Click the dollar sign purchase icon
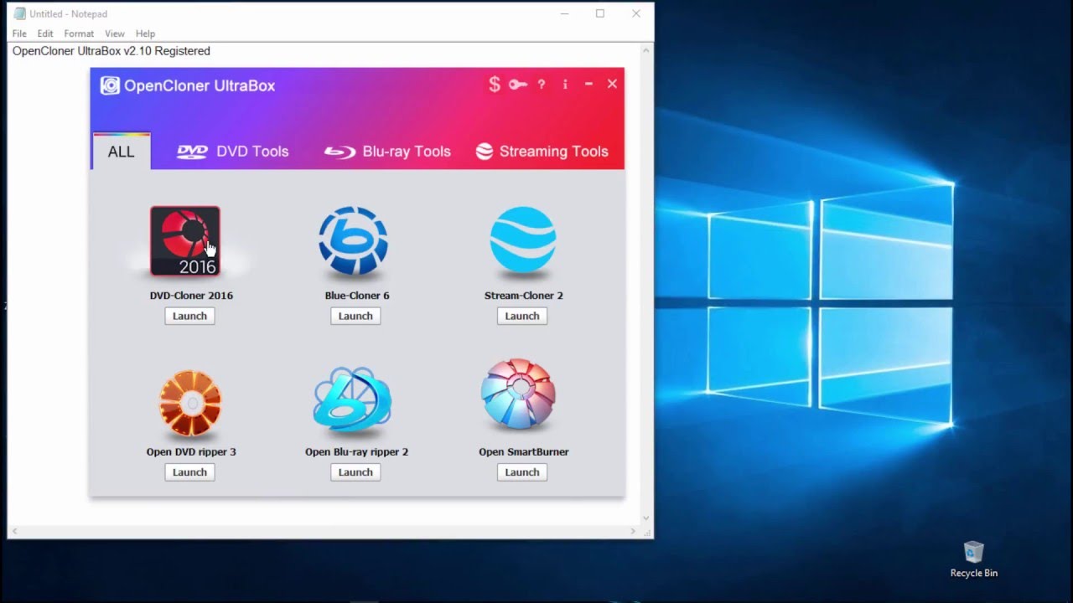This screenshot has height=603, width=1073. [x=495, y=85]
